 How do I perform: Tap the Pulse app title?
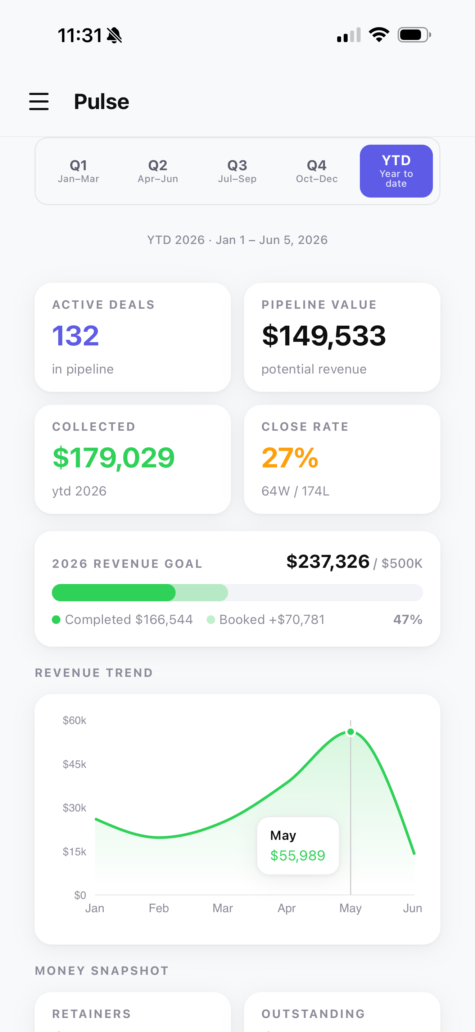point(102,101)
